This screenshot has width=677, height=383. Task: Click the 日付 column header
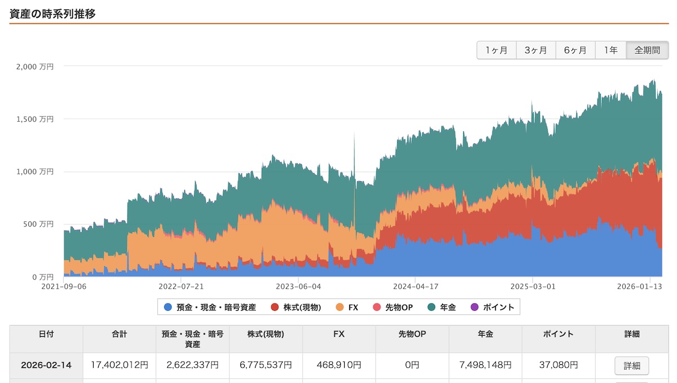(x=46, y=334)
